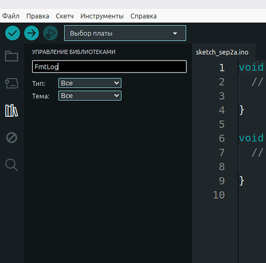The image size is (266, 263).
Task: Open the Правка menu
Action: (x=37, y=16)
